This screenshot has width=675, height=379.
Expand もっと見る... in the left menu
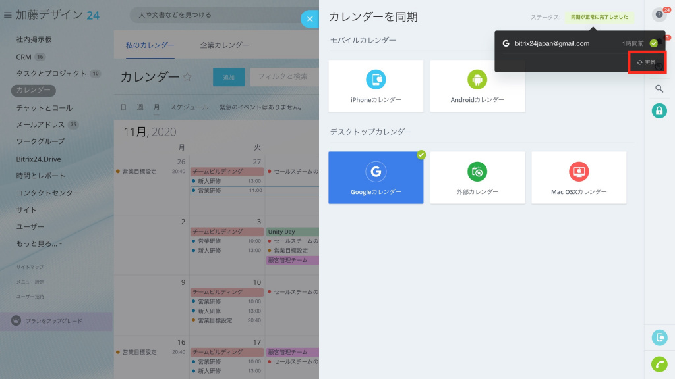pos(39,243)
